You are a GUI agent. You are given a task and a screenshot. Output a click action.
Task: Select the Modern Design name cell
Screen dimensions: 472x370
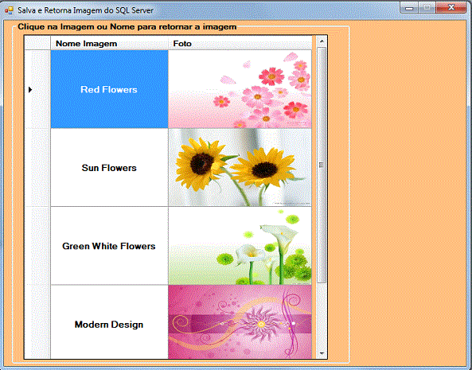click(x=109, y=322)
